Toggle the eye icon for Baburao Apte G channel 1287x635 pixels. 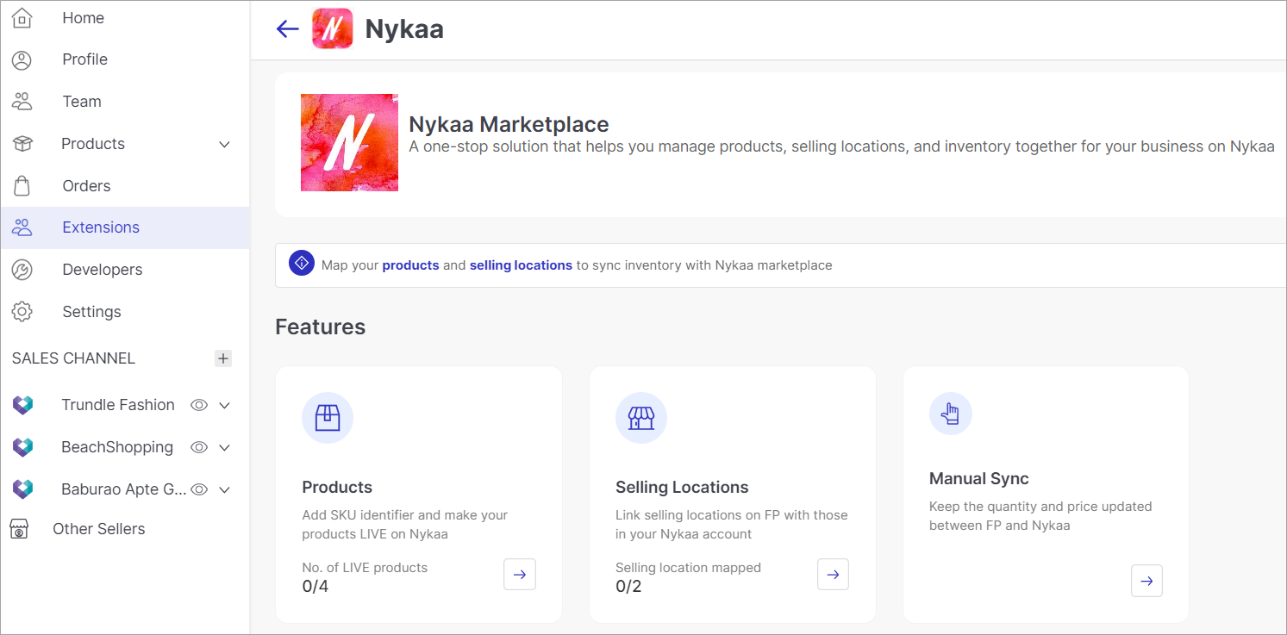click(x=198, y=489)
